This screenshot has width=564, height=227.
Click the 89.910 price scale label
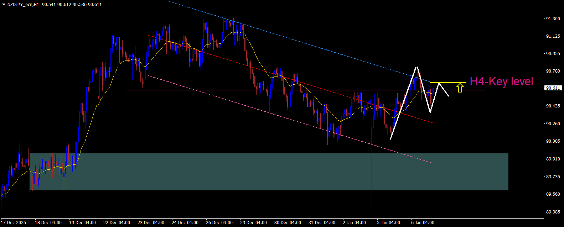pyautogui.click(x=553, y=159)
